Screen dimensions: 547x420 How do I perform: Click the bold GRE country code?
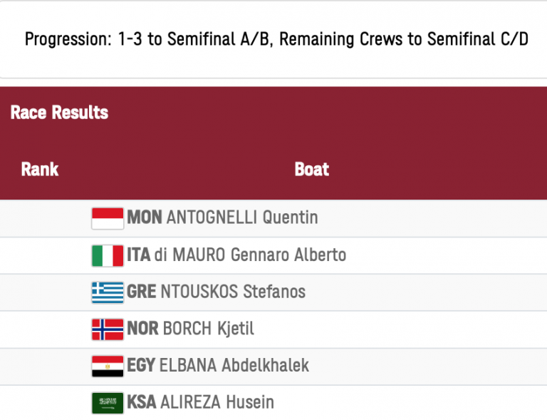pos(142,292)
